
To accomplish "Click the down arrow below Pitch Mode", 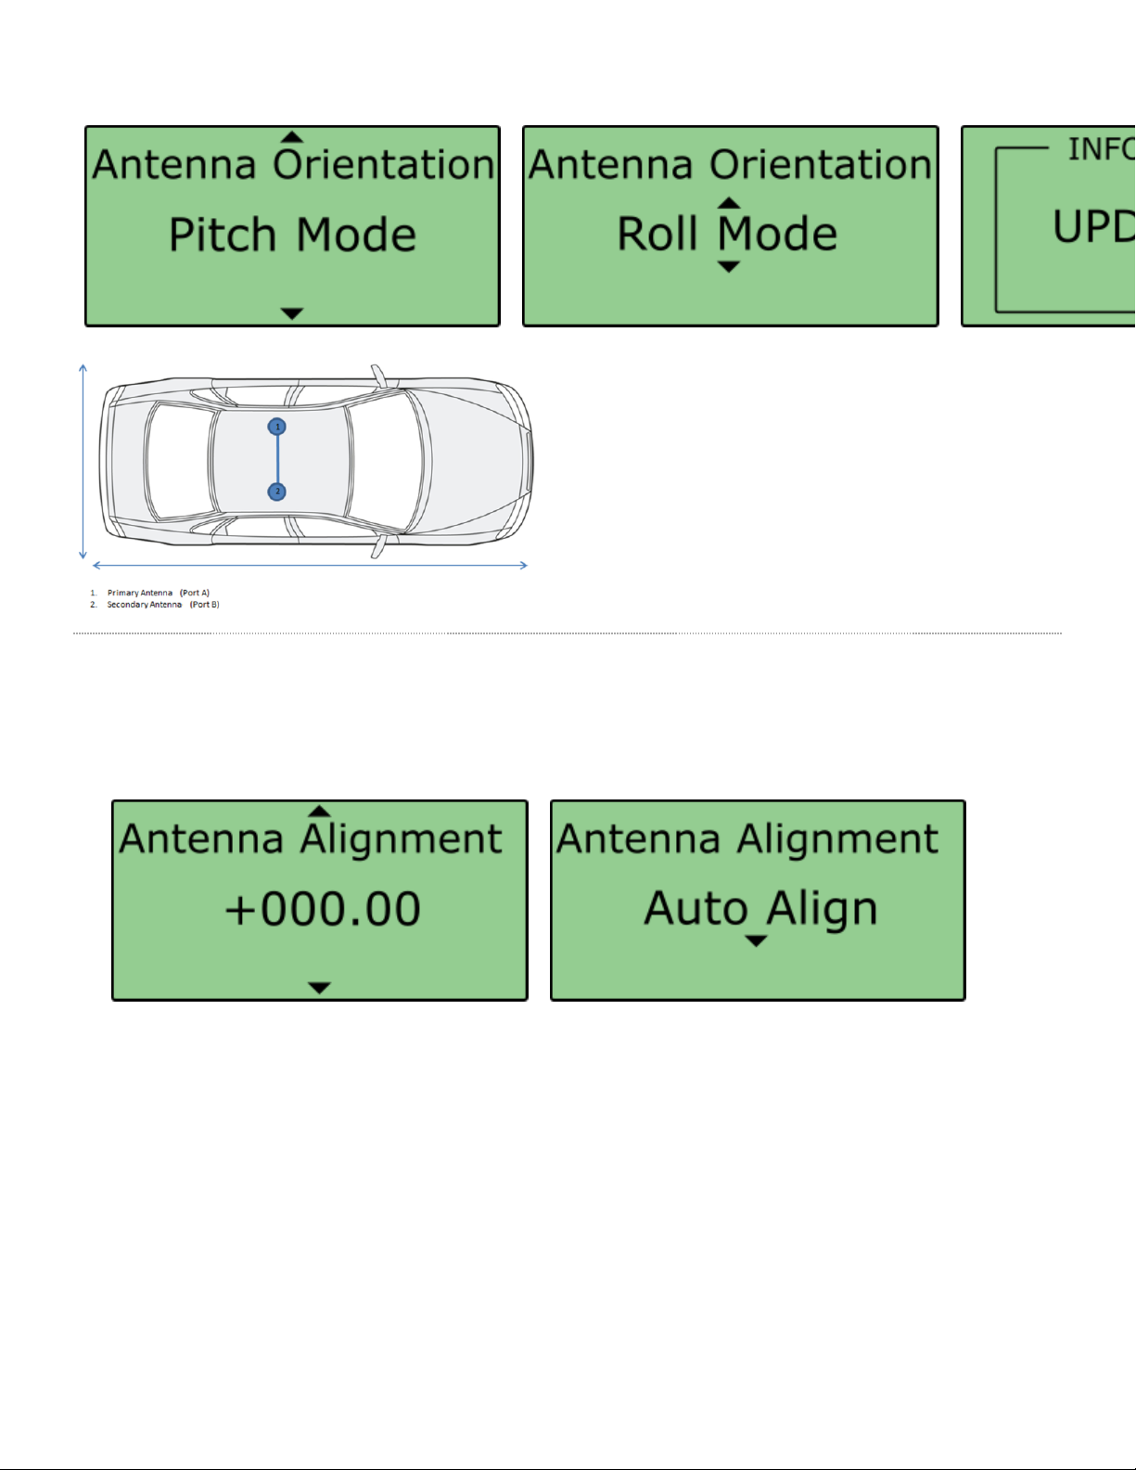I will click(x=292, y=314).
